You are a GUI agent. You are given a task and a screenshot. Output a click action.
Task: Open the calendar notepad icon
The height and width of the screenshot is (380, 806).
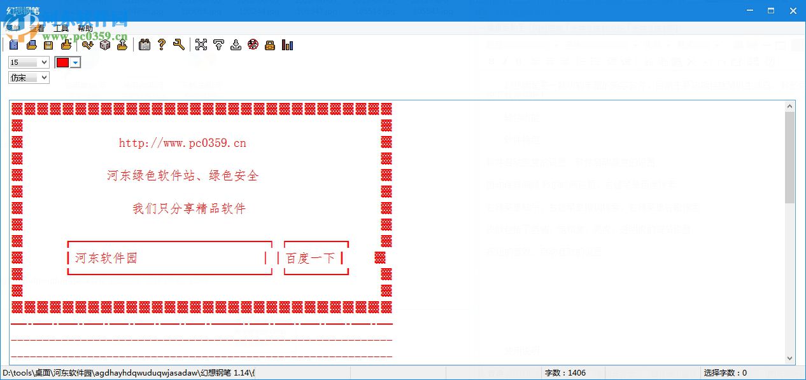click(x=145, y=44)
